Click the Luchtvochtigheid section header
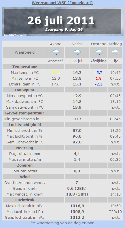125x228 pixels. coord(24,125)
